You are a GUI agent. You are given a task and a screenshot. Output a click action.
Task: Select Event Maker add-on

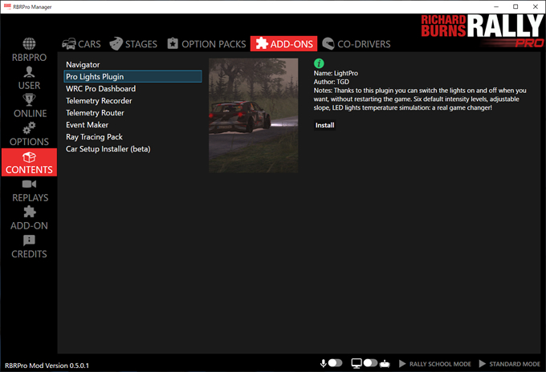[132, 125]
